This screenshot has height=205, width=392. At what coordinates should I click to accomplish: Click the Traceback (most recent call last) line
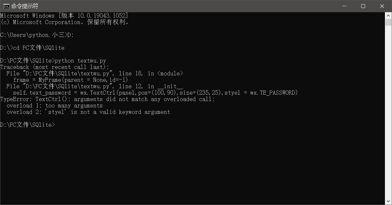(x=54, y=67)
